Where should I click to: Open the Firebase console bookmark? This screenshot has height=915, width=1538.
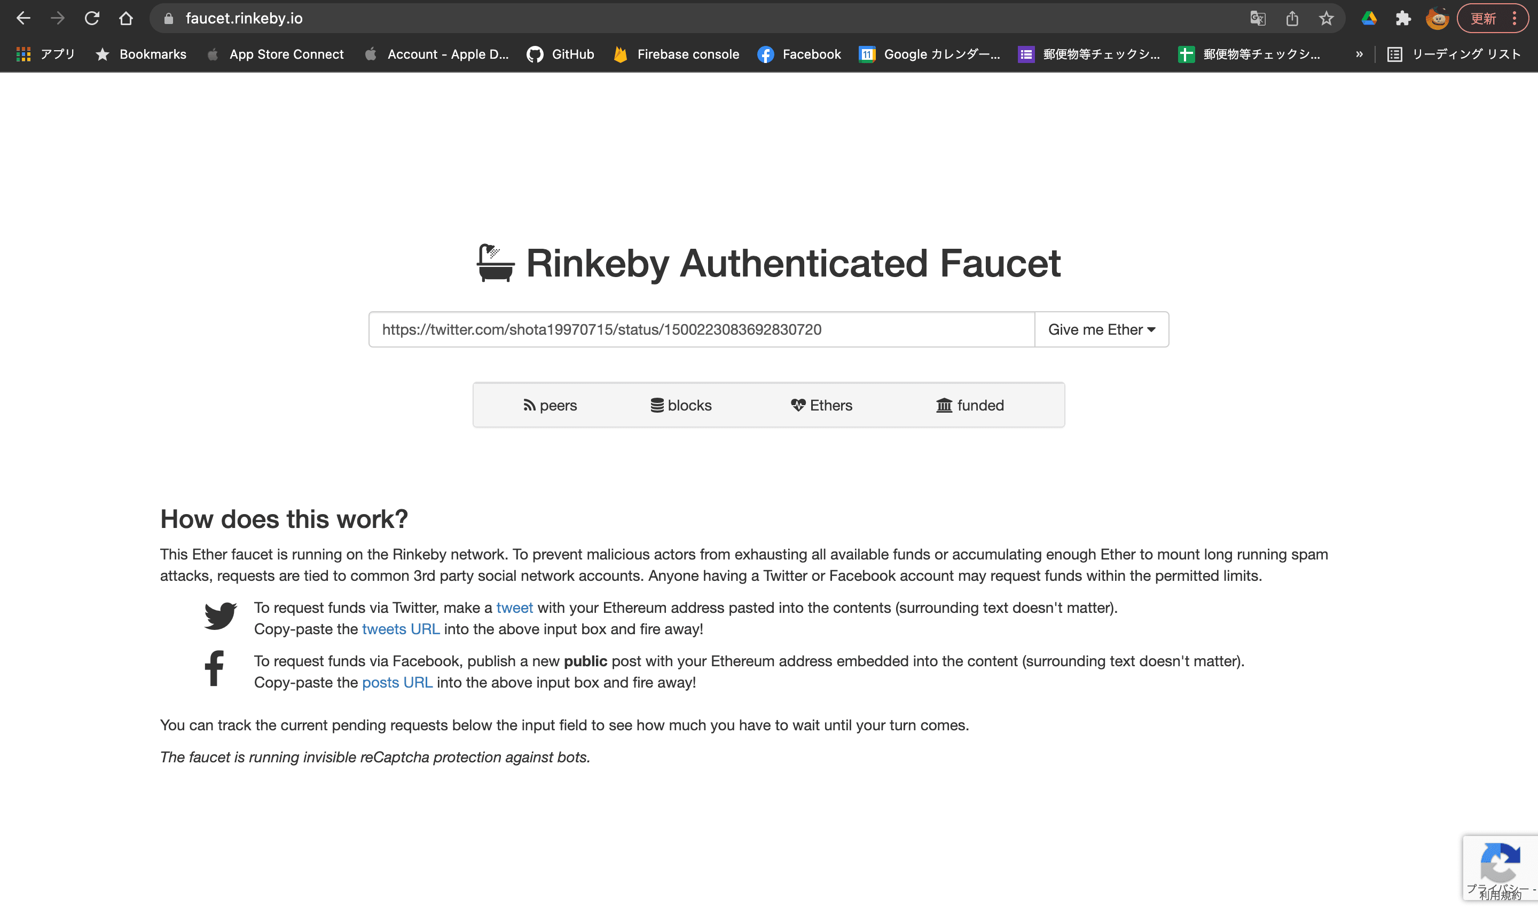click(677, 54)
